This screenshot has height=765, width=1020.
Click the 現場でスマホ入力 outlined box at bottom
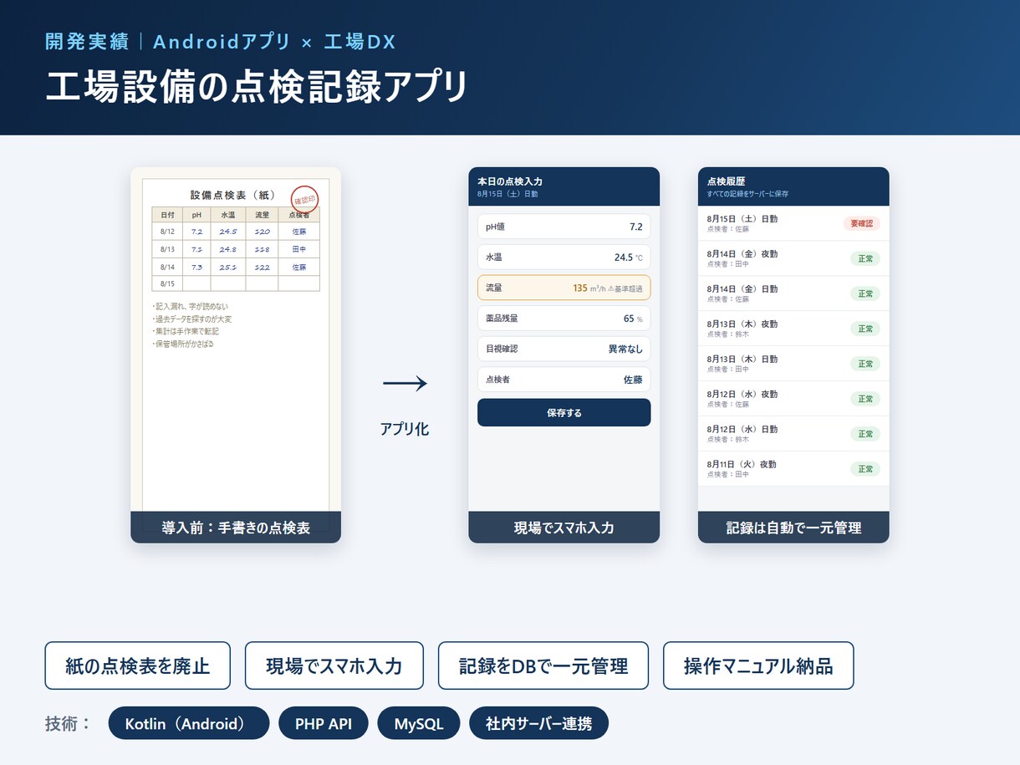coord(334,666)
